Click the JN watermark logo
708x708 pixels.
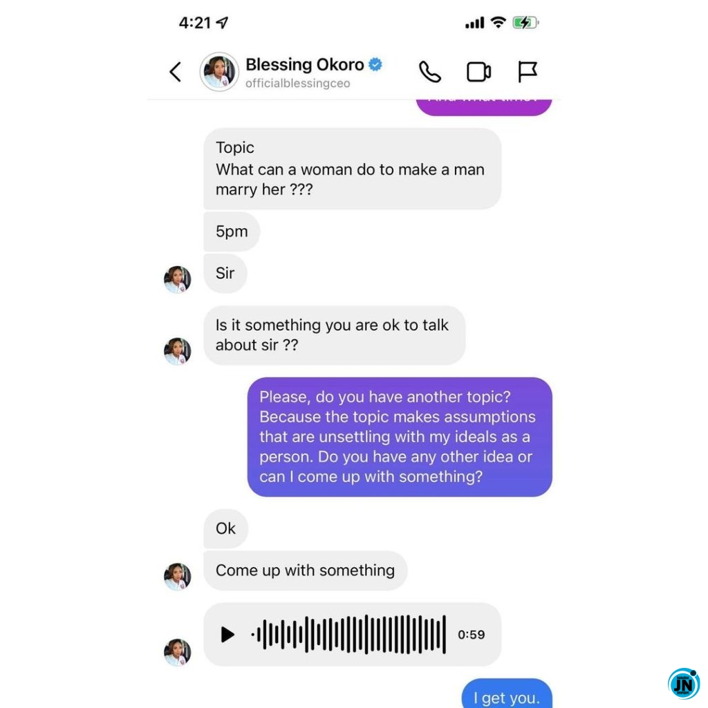(x=684, y=684)
